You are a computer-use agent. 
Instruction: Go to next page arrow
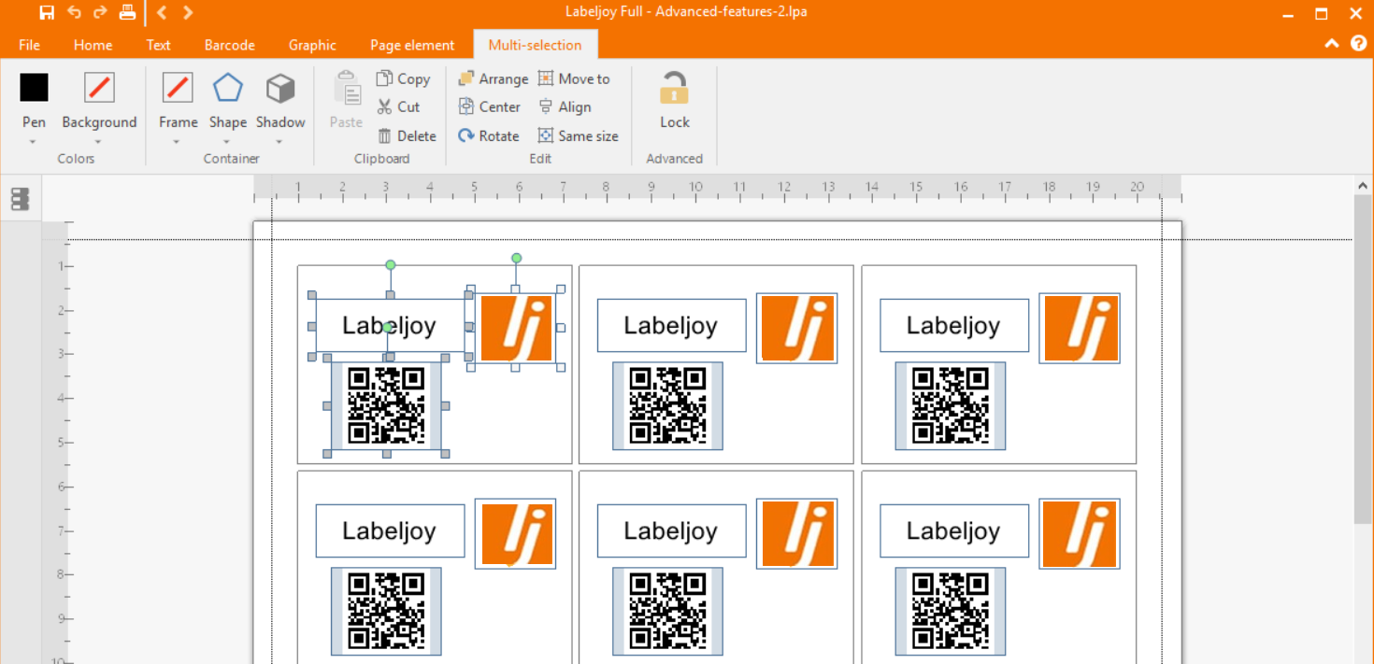pos(188,12)
